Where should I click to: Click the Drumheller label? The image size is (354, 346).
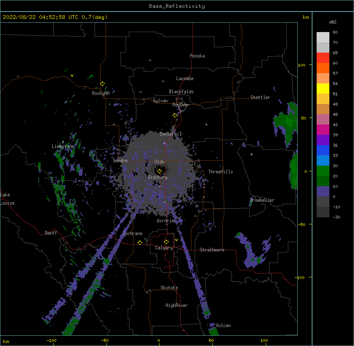262,200
